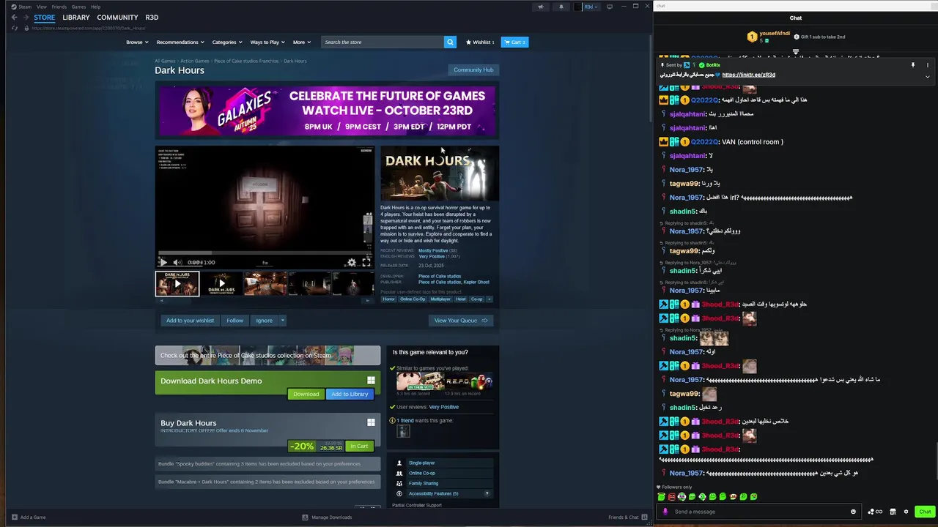This screenshot has width=938, height=527.
Task: Click the Horror tag
Action: (388, 299)
